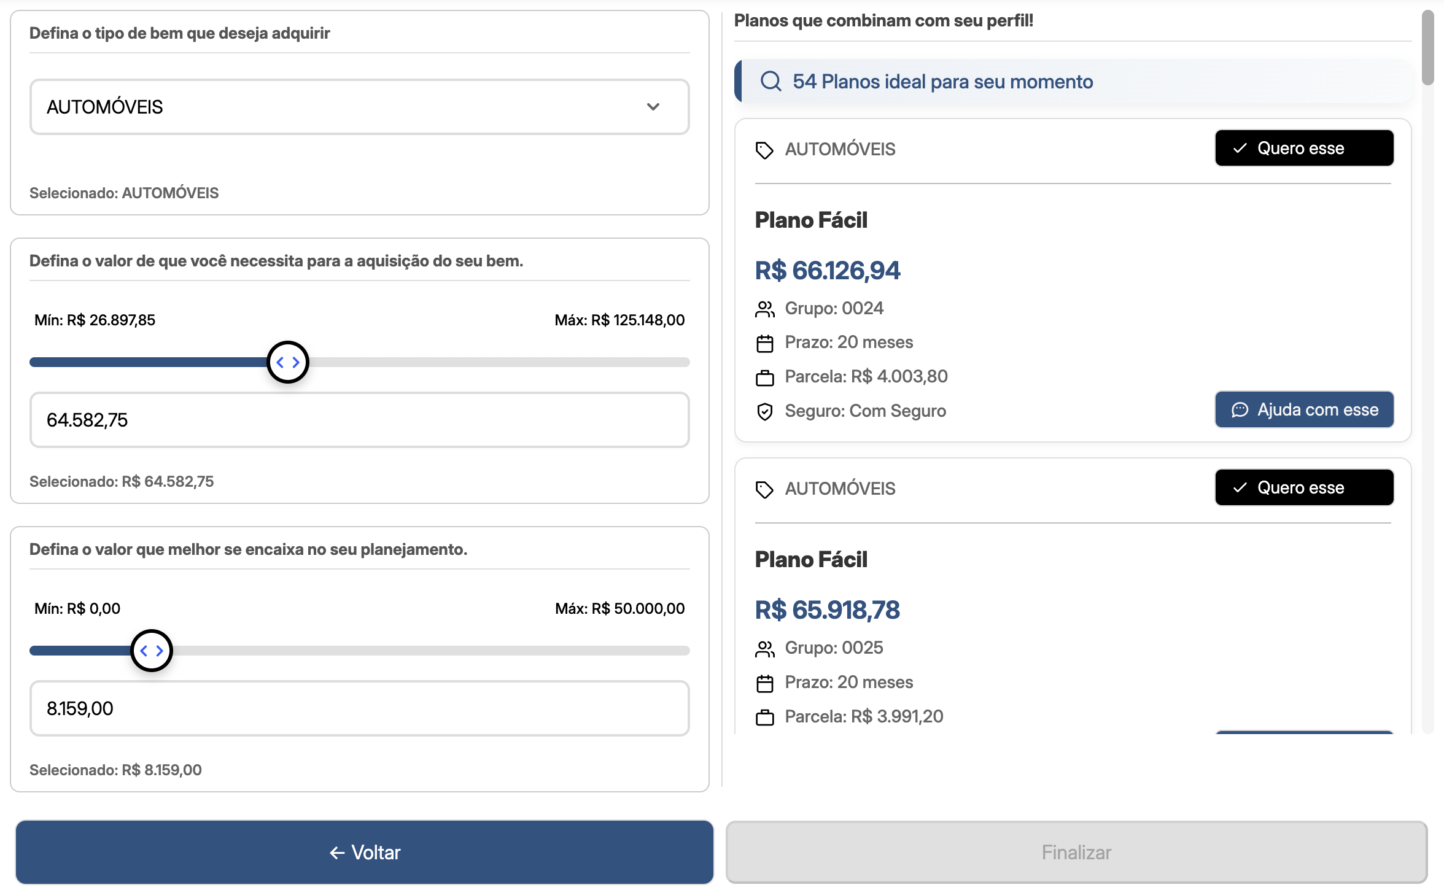Click the people icon next to Grupo: 0025
The width and height of the screenshot is (1444, 890).
pyautogui.click(x=764, y=649)
